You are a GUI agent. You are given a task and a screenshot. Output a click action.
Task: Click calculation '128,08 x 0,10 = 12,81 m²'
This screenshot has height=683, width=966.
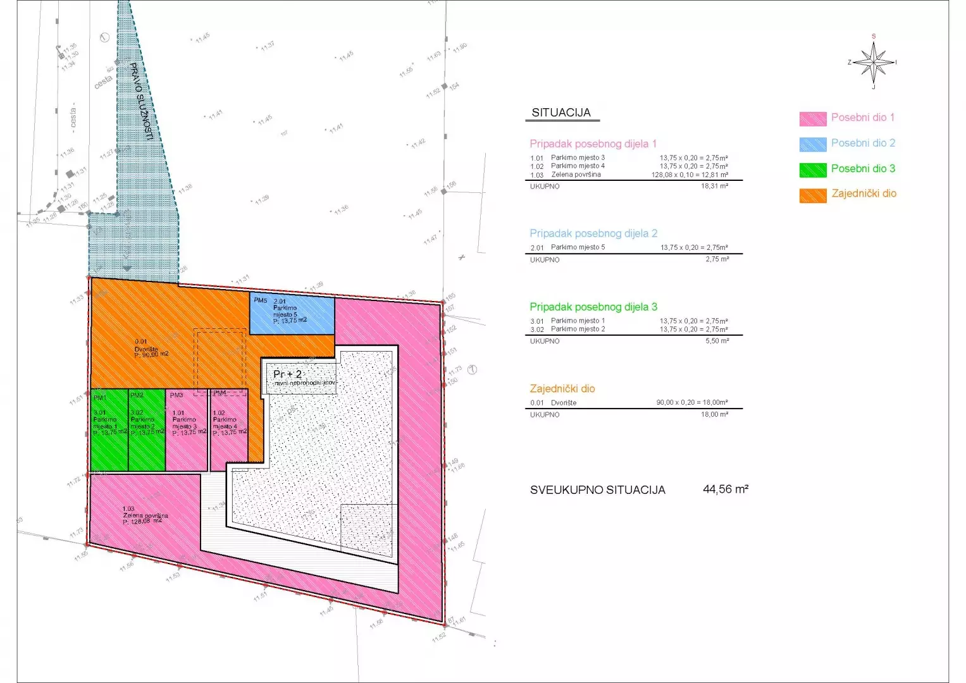click(x=690, y=175)
